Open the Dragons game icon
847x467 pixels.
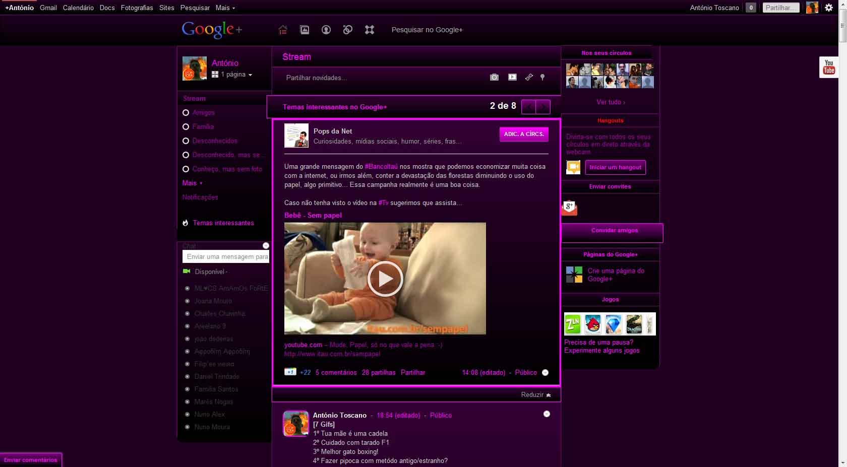(x=634, y=324)
